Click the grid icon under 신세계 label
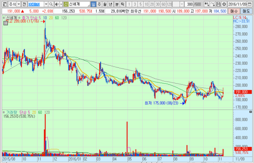 coord(6,23)
